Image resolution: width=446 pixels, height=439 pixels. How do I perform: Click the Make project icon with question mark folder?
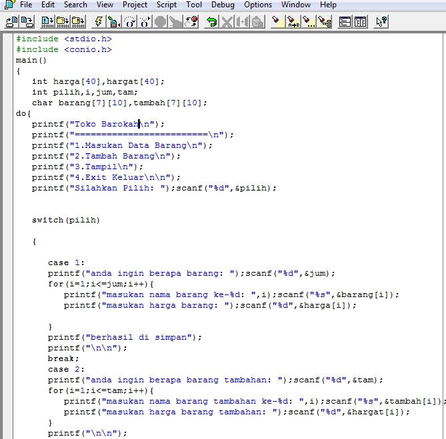[63, 21]
